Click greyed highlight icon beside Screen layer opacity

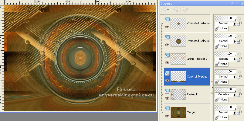239,54
